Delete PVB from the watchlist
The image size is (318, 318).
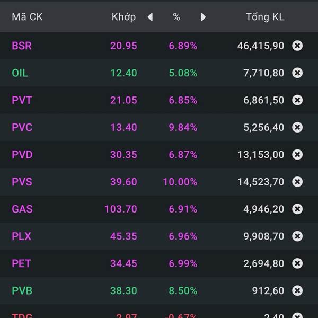(297, 290)
